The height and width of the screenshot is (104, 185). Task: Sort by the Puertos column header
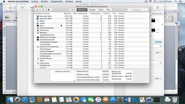[107, 14]
